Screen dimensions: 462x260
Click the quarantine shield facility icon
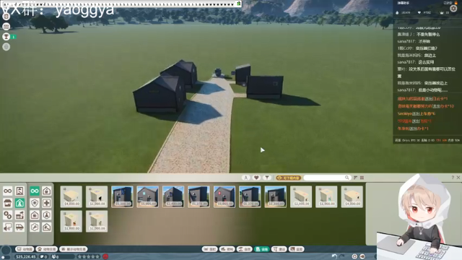[x=35, y=203]
